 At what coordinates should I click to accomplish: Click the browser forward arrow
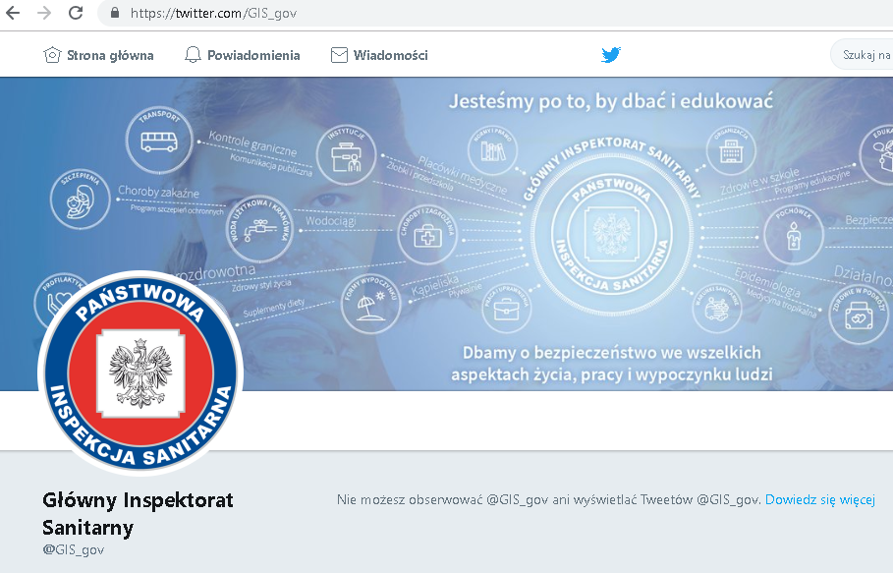[44, 14]
